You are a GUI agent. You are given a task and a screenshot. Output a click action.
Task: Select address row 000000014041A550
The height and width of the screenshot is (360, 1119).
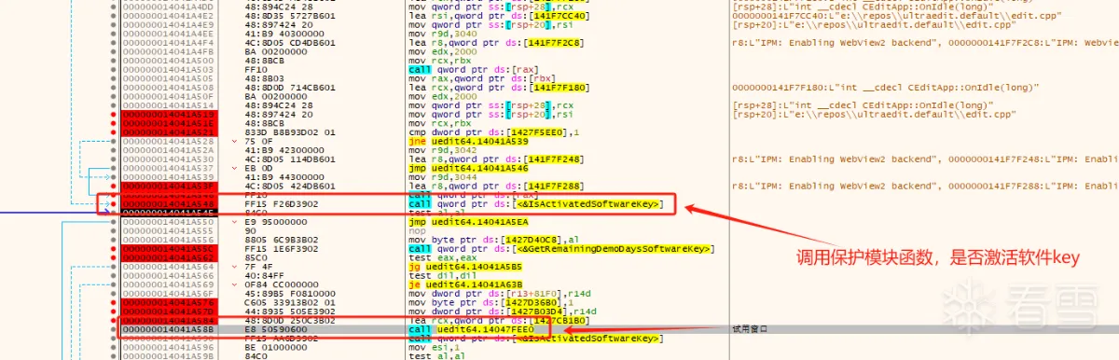click(x=169, y=221)
